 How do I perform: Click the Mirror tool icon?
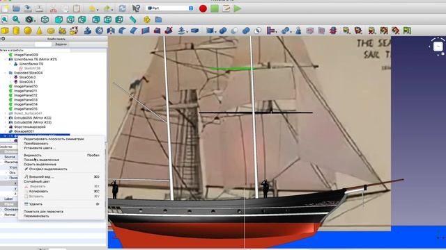click(111, 31)
